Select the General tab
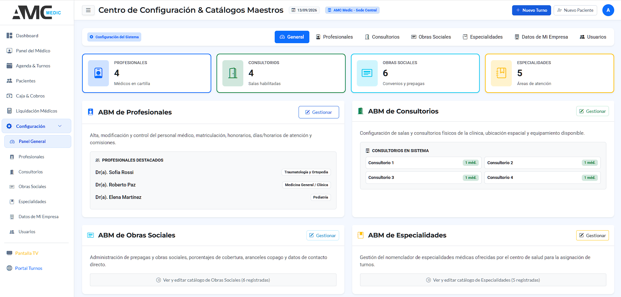The width and height of the screenshot is (621, 297). (x=292, y=37)
